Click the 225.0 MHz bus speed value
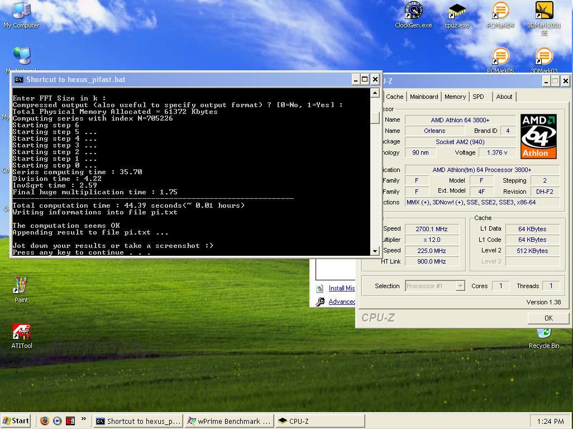The height and width of the screenshot is (430, 573). click(432, 251)
